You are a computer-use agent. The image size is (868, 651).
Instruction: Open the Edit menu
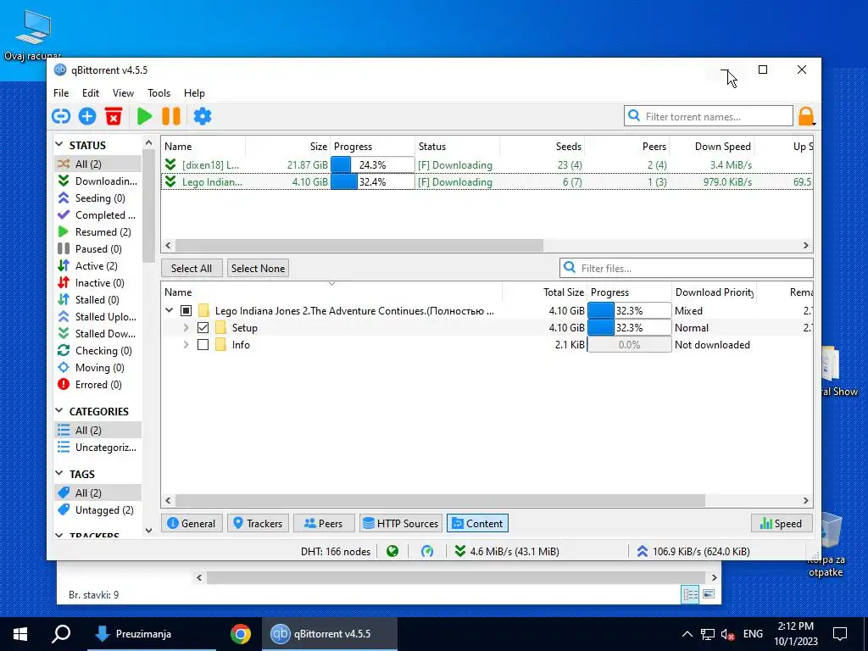click(x=90, y=93)
